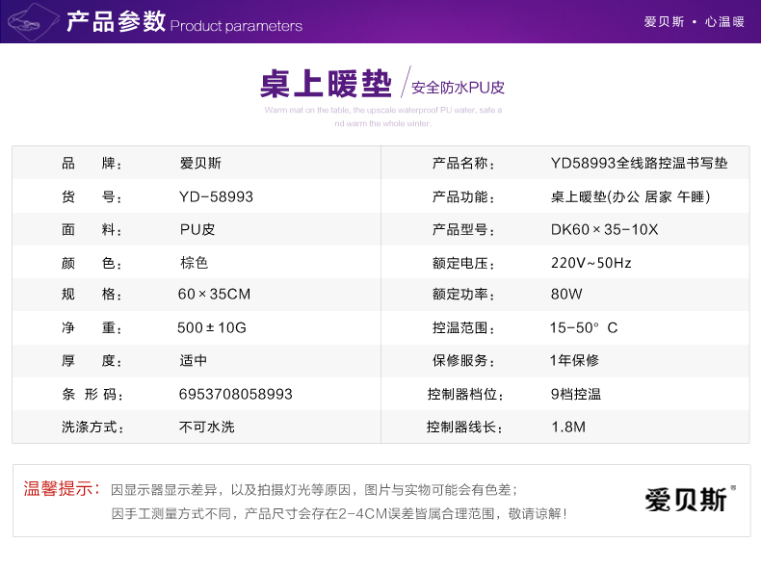The width and height of the screenshot is (761, 570).
Task: Click the 颜色 label
Action: pos(92,263)
